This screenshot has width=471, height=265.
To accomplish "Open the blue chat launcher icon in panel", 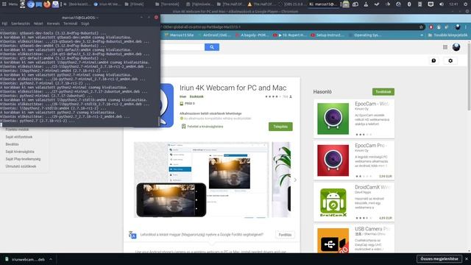I will pos(39,4).
